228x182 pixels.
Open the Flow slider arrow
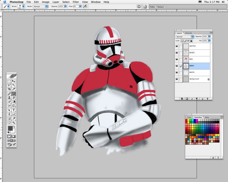coord(80,6)
